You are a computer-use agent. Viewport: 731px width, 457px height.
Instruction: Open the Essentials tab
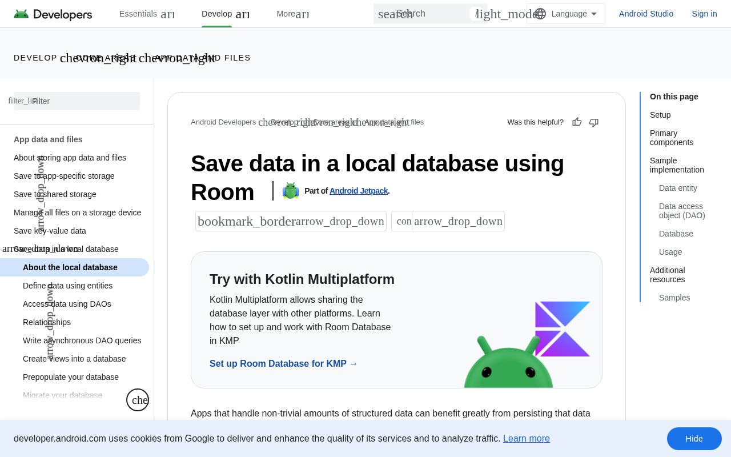coord(138,14)
